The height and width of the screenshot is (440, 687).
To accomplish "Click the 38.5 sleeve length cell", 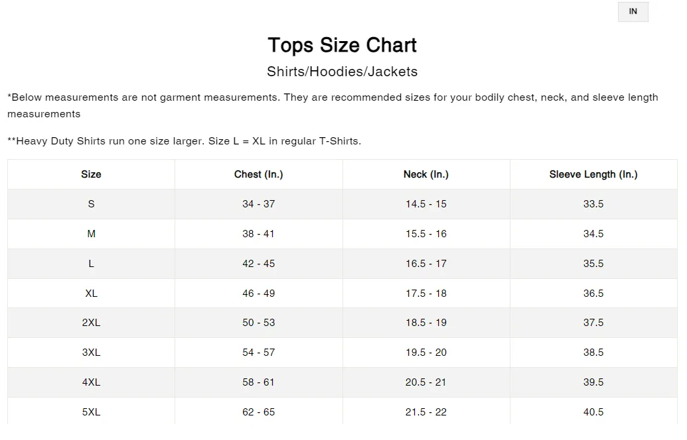I will [593, 353].
